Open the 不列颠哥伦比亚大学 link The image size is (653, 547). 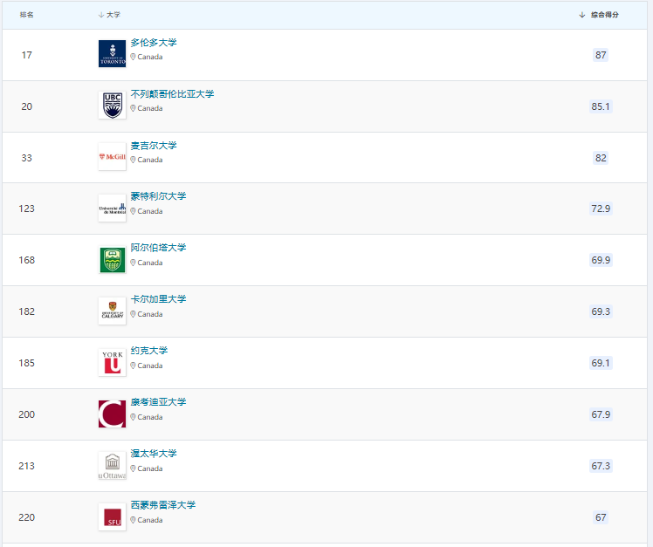pyautogui.click(x=172, y=94)
